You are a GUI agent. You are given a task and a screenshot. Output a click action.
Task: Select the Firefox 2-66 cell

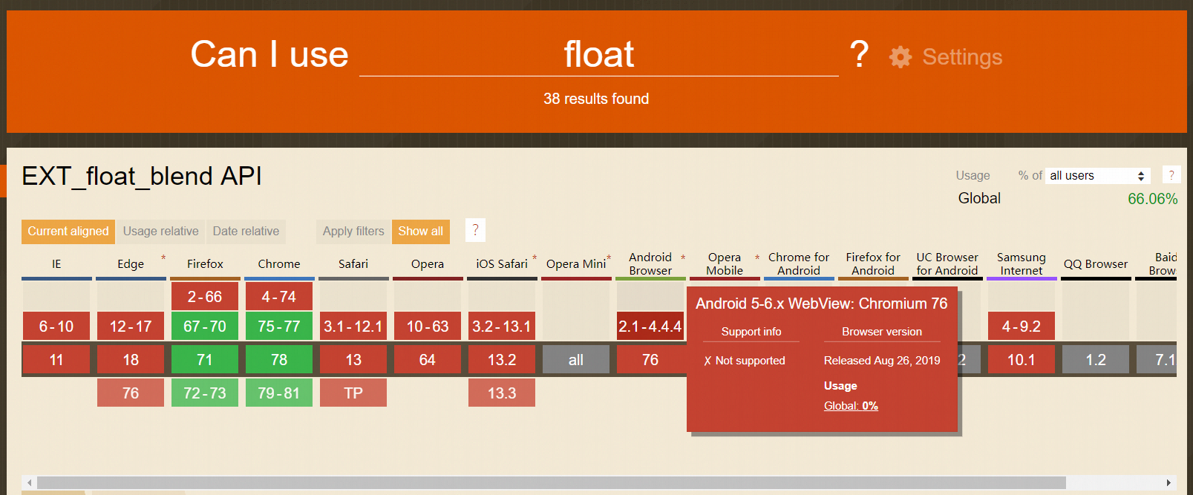pos(205,297)
